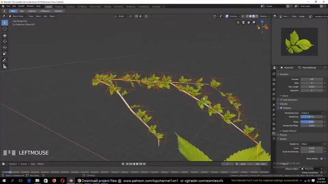Open Orientation Axis dropdown
The height and width of the screenshot is (184, 328).
point(312,113)
